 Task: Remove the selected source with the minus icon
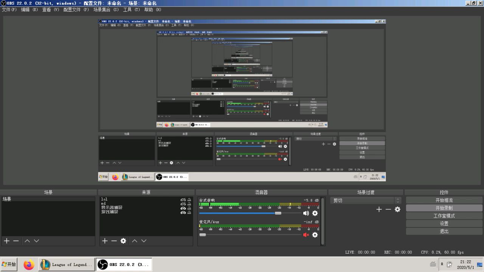click(114, 241)
